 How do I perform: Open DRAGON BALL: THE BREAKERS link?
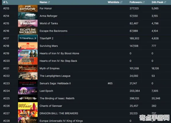click(59, 114)
